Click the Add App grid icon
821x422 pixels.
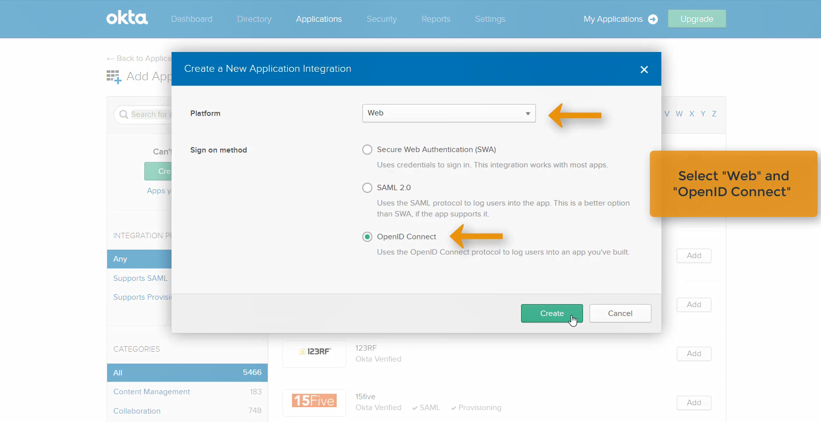[114, 77]
